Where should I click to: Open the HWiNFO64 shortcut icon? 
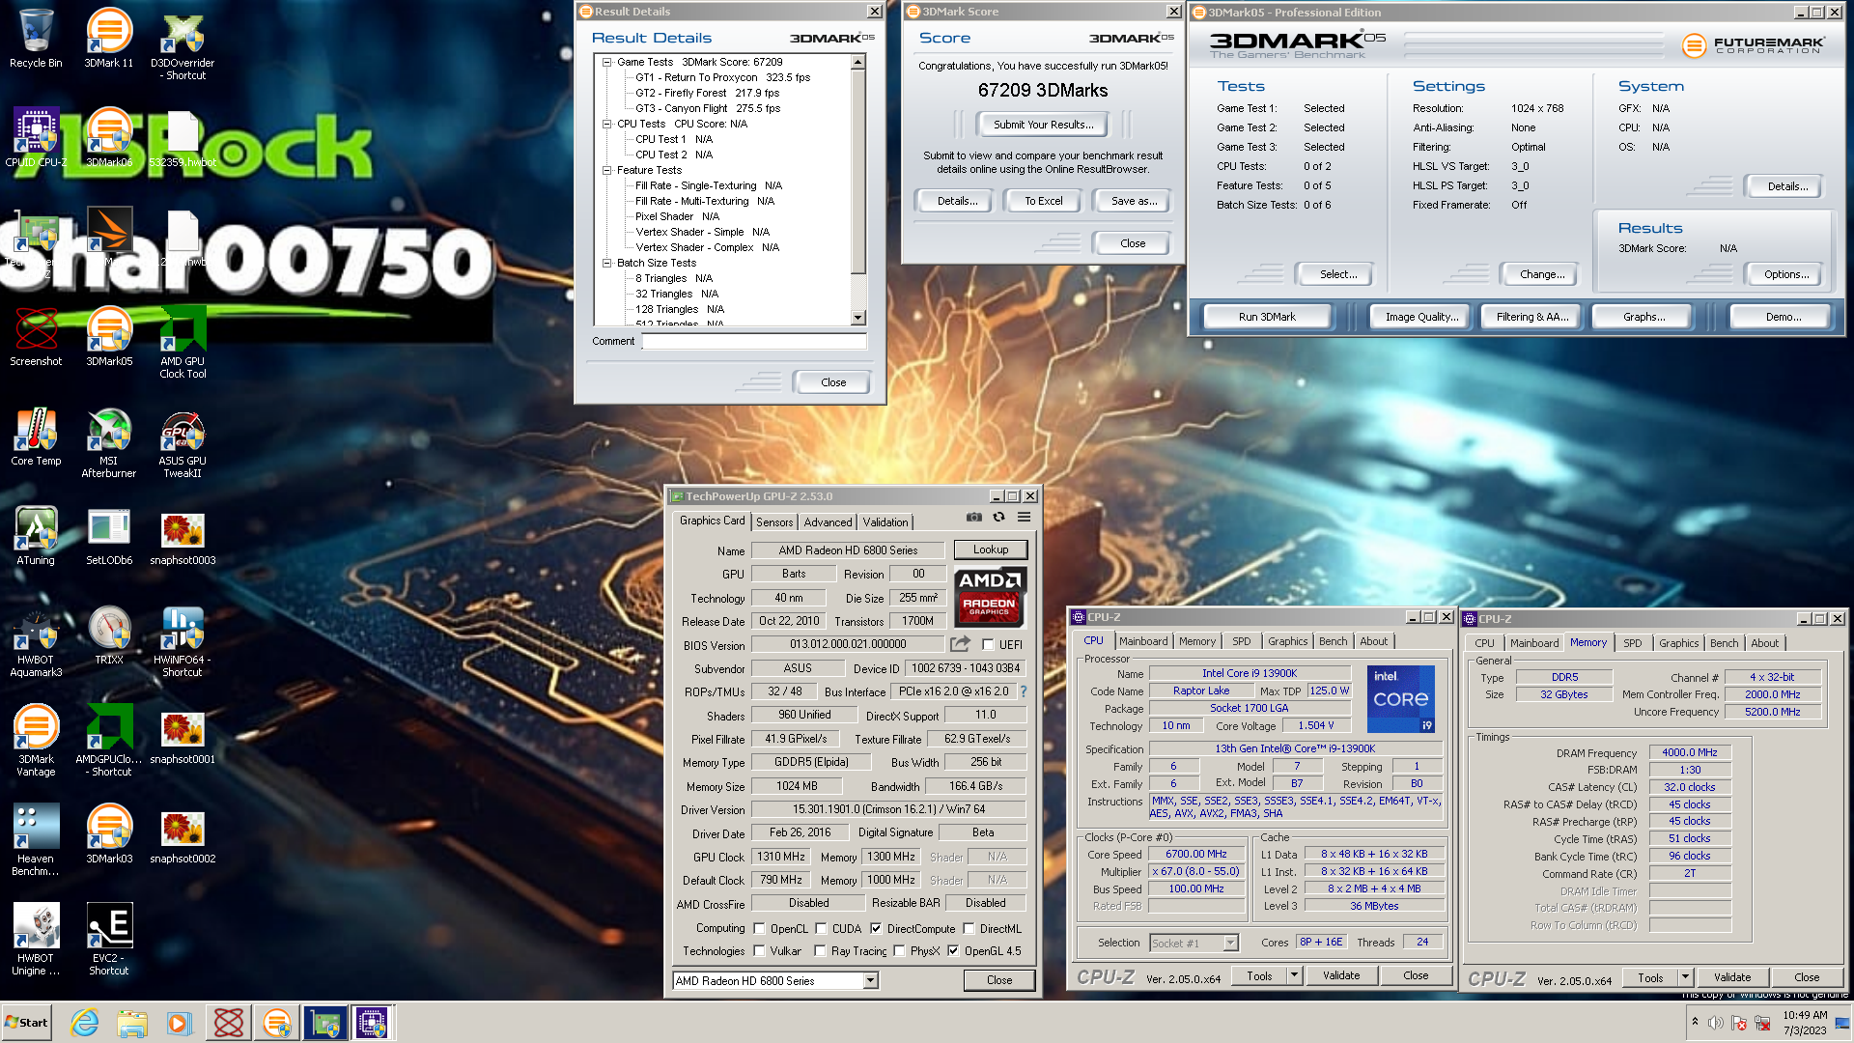(183, 642)
